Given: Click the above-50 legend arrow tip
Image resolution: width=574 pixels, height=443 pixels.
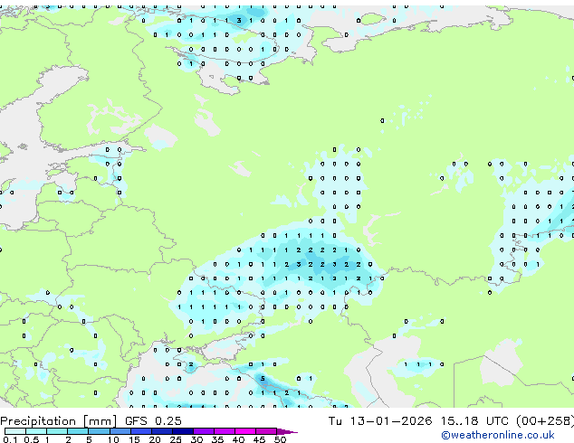Looking at the screenshot, I should [x=287, y=431].
